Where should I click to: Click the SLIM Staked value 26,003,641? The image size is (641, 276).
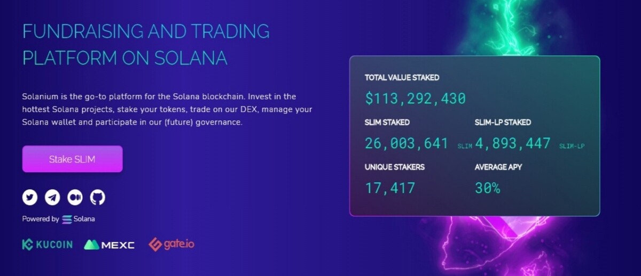click(x=407, y=143)
